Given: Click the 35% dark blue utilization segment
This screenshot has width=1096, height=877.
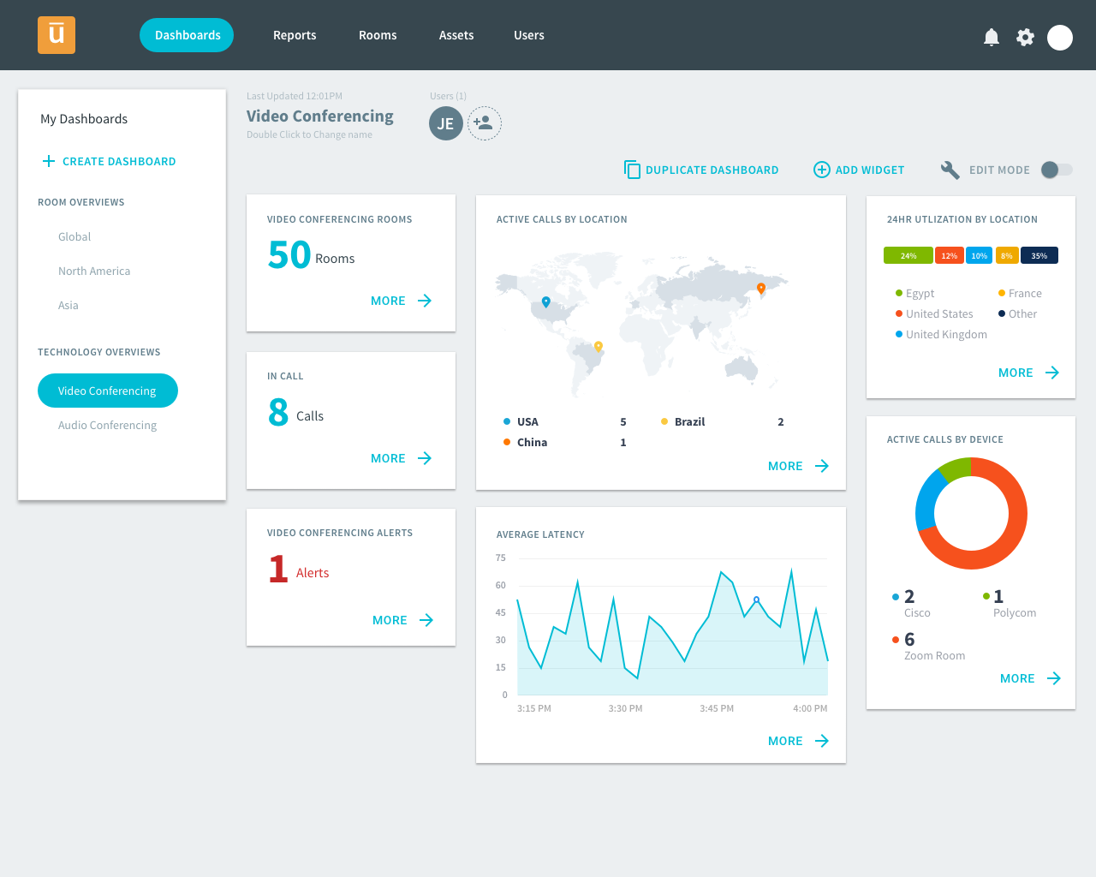Looking at the screenshot, I should click(x=1039, y=255).
